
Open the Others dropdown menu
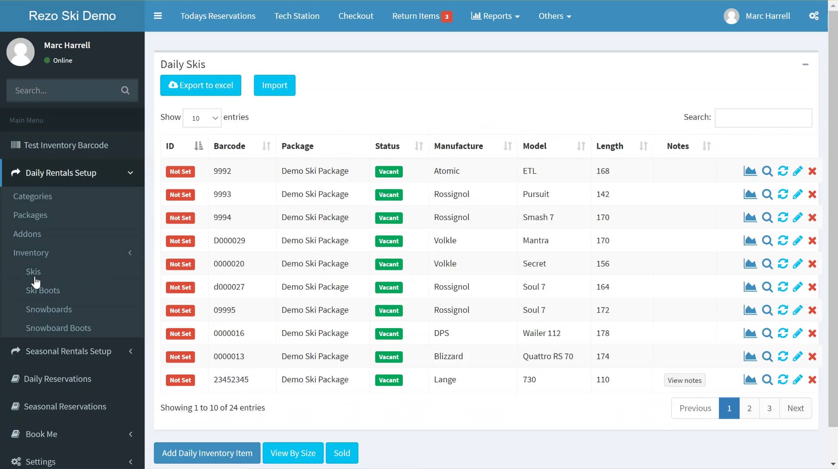click(554, 16)
